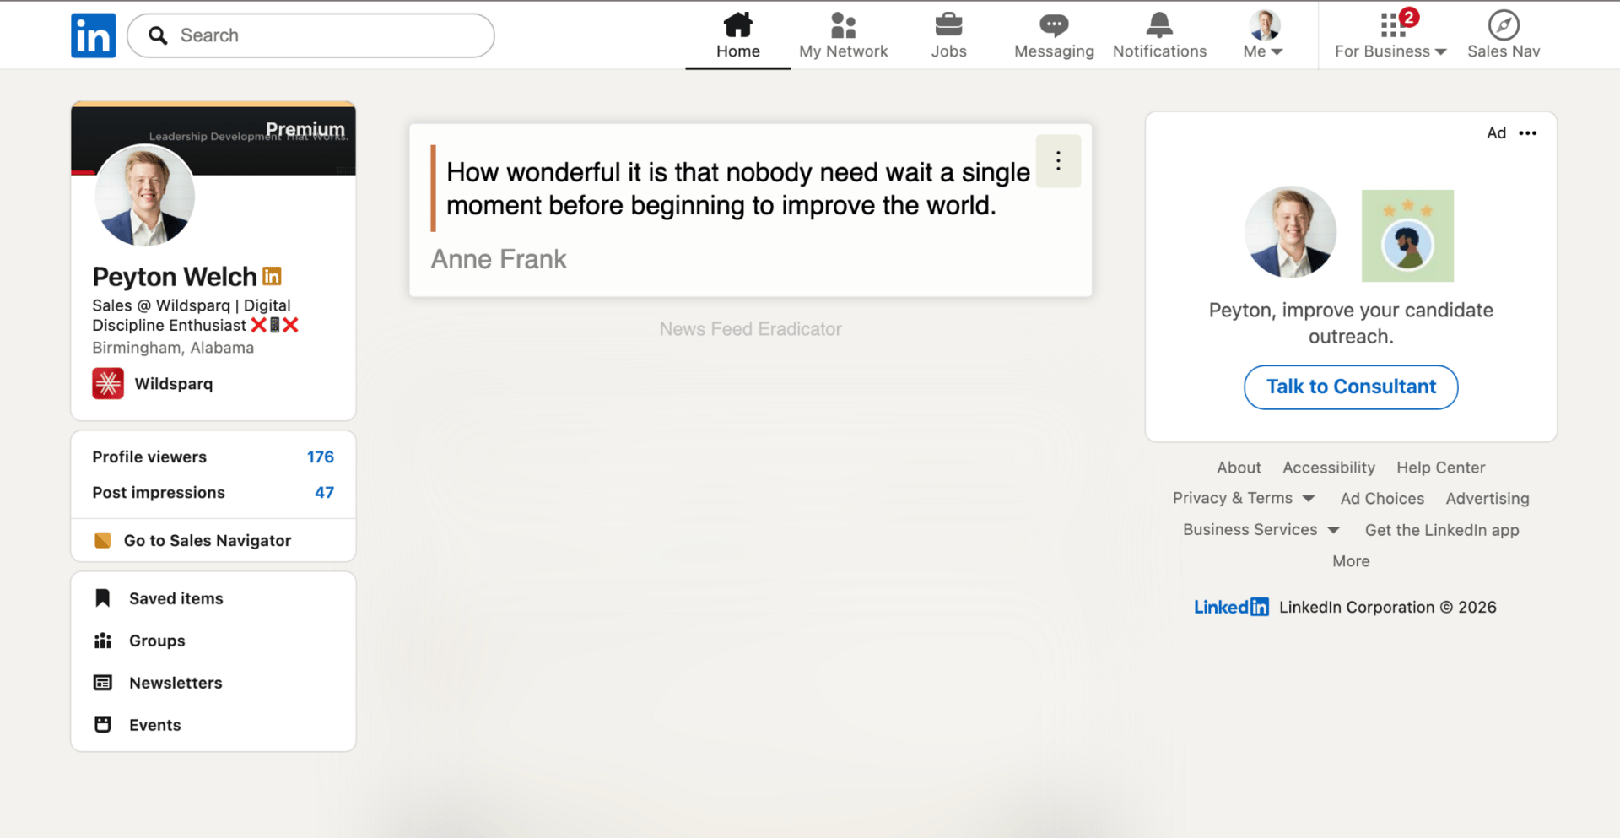The width and height of the screenshot is (1620, 838).
Task: Click the Wildsparq company name
Action: [174, 384]
